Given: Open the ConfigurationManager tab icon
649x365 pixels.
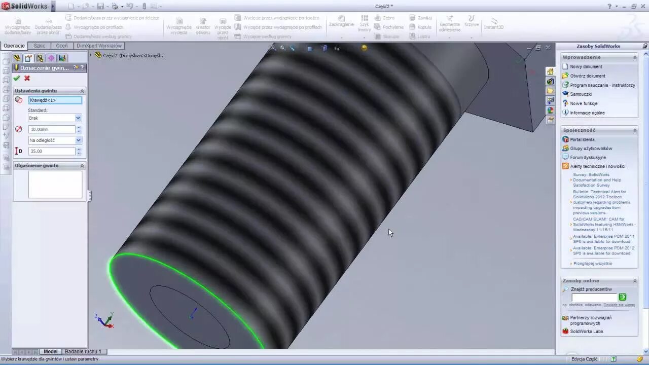Looking at the screenshot, I should point(40,58).
